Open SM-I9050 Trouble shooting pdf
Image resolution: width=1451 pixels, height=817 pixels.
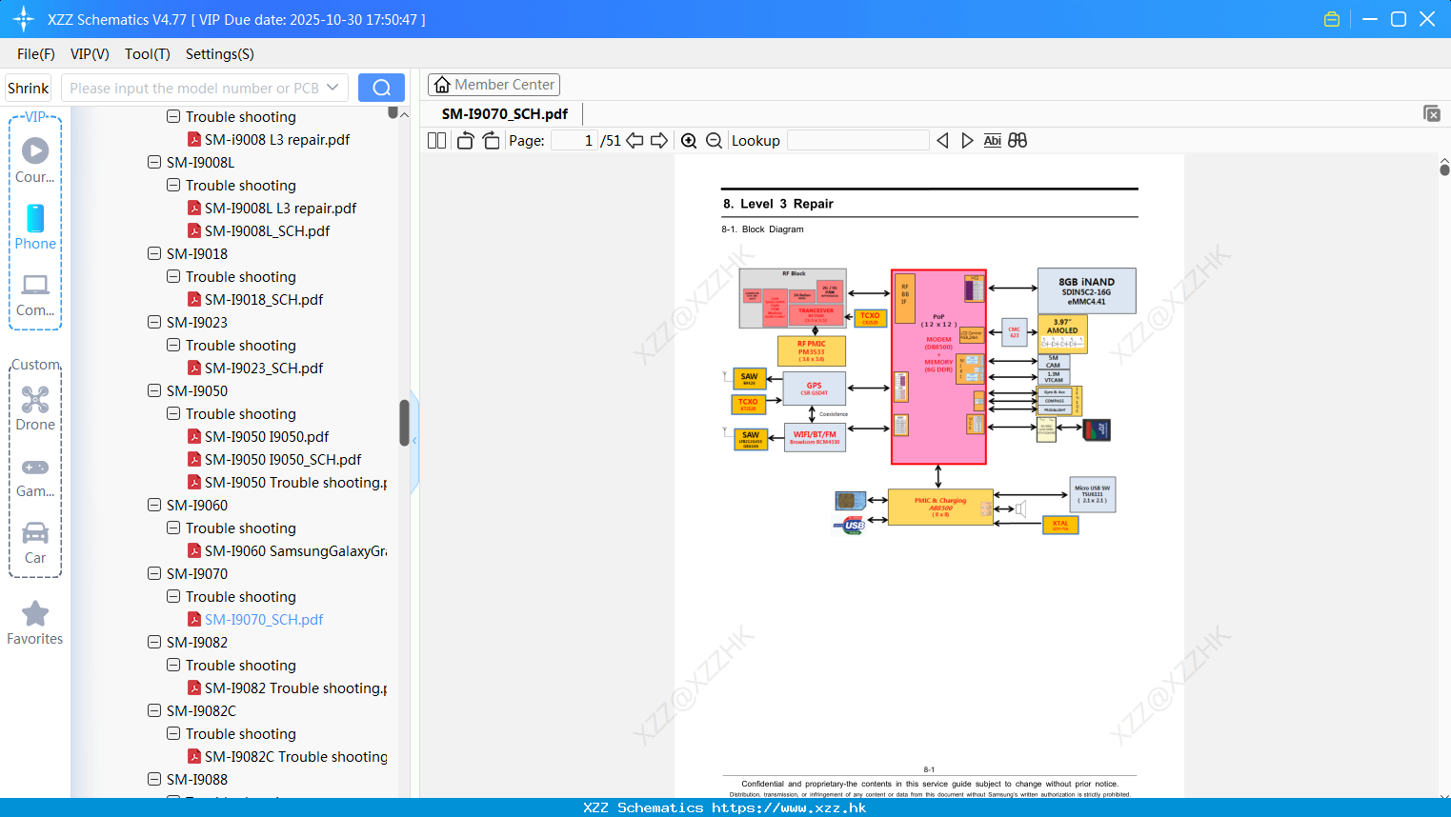tap(295, 482)
